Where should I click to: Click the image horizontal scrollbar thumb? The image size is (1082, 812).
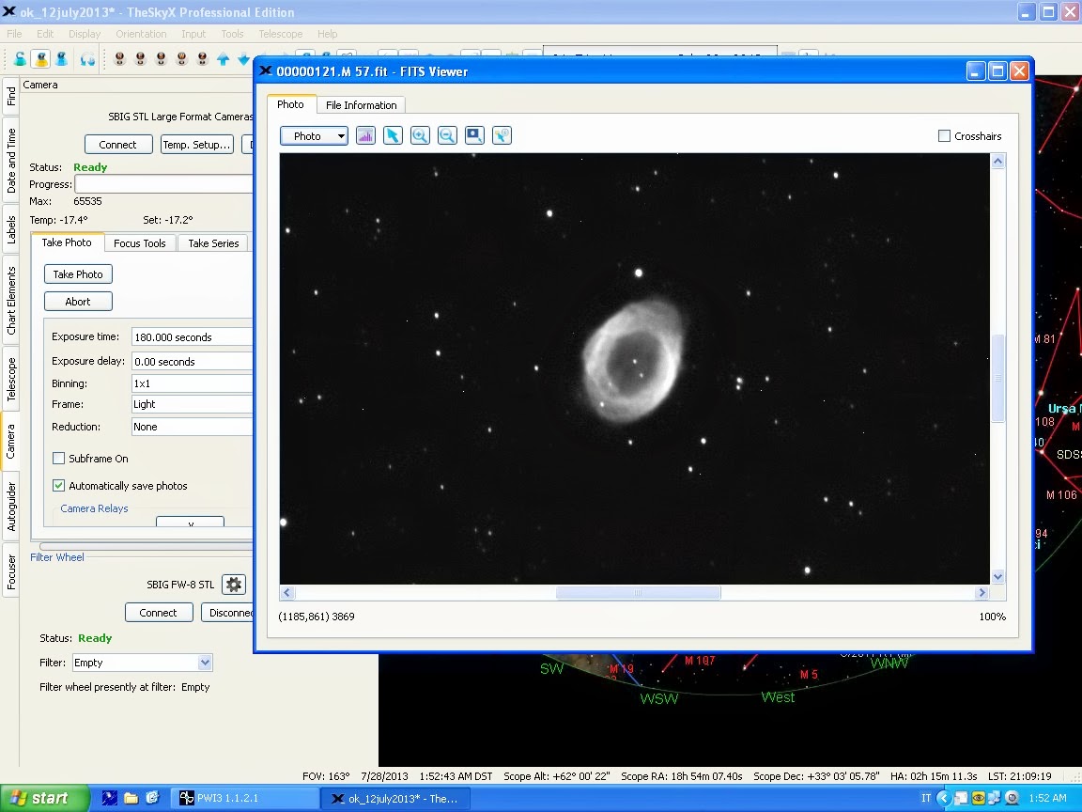pyautogui.click(x=638, y=593)
